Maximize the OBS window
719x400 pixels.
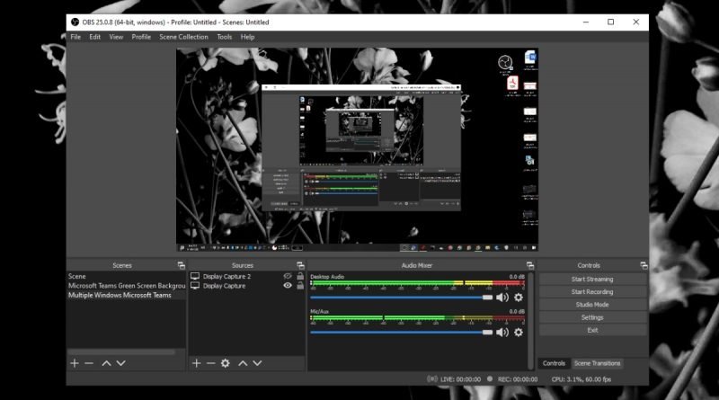pyautogui.click(x=611, y=22)
